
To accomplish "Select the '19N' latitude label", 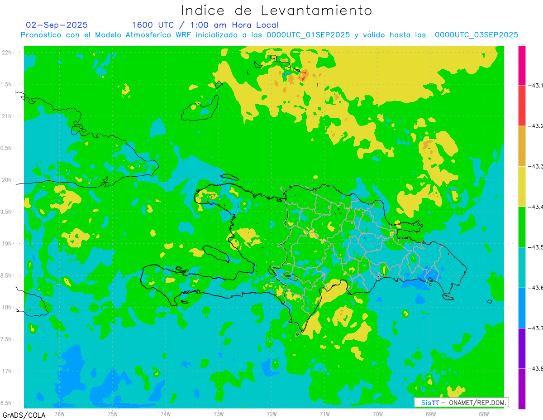I will [x=8, y=244].
